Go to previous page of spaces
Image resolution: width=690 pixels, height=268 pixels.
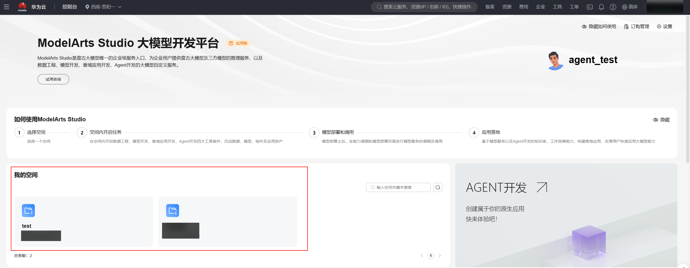422,256
